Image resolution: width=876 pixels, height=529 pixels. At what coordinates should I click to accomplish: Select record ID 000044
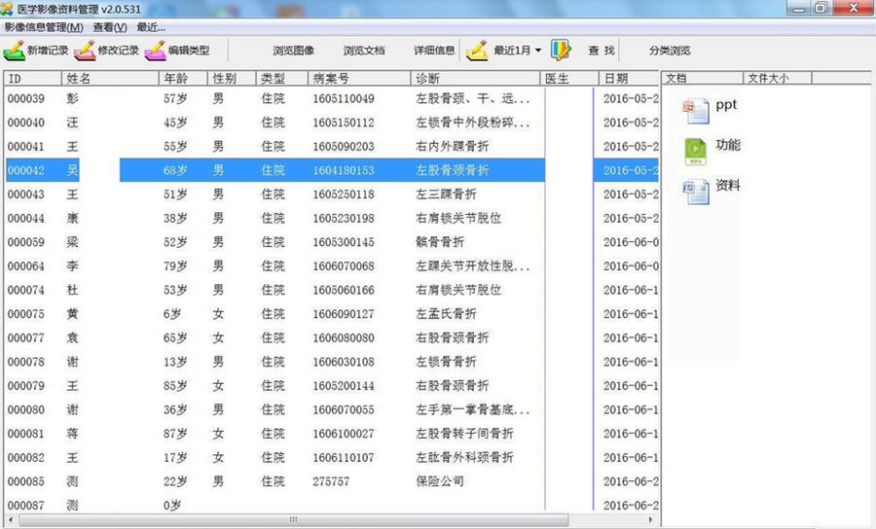click(x=26, y=219)
